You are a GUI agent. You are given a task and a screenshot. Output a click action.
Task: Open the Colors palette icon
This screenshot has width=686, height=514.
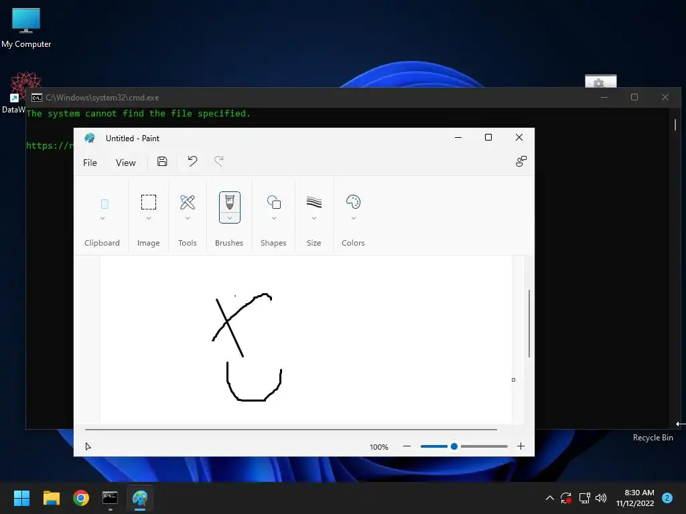click(353, 202)
